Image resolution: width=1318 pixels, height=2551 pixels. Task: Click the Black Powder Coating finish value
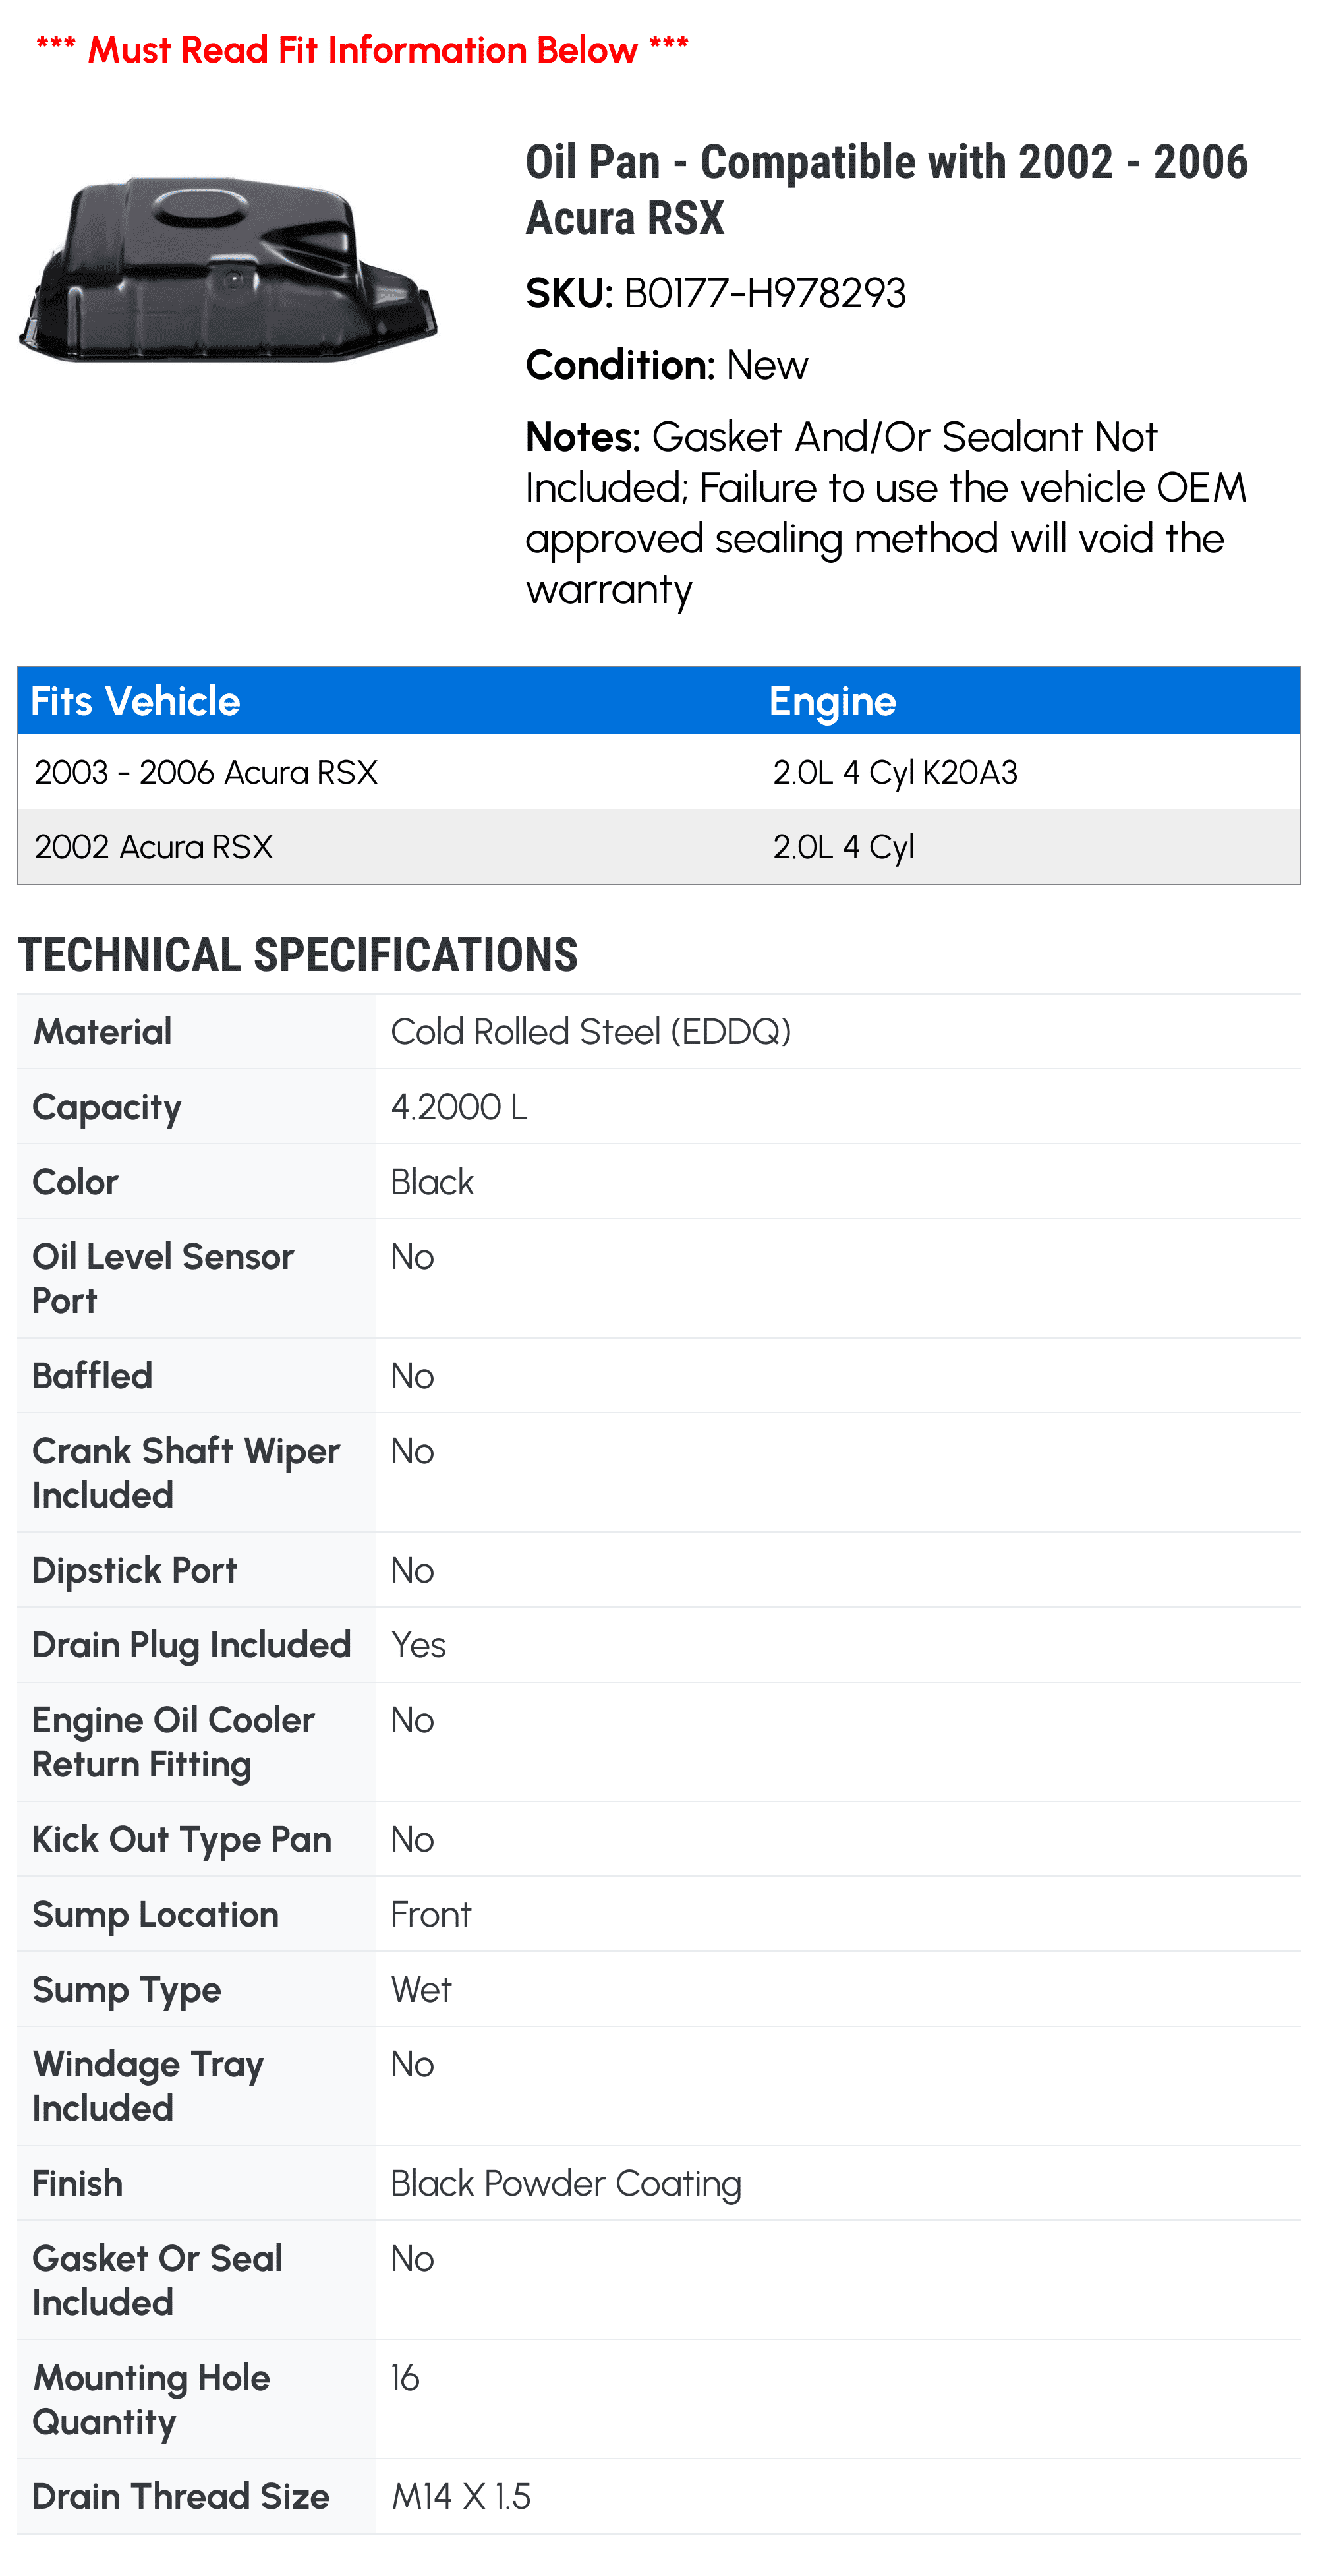567,2184
